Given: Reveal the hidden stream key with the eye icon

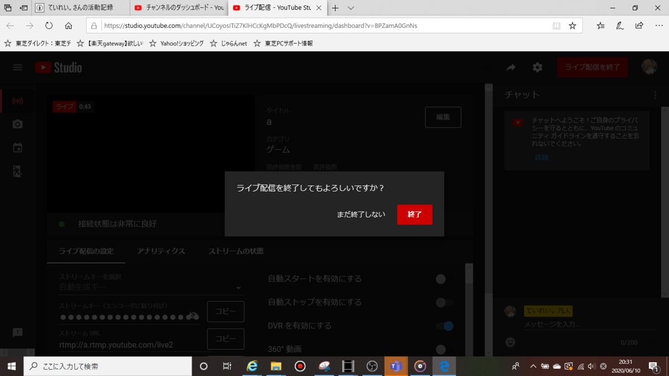Looking at the screenshot, I should [192, 316].
